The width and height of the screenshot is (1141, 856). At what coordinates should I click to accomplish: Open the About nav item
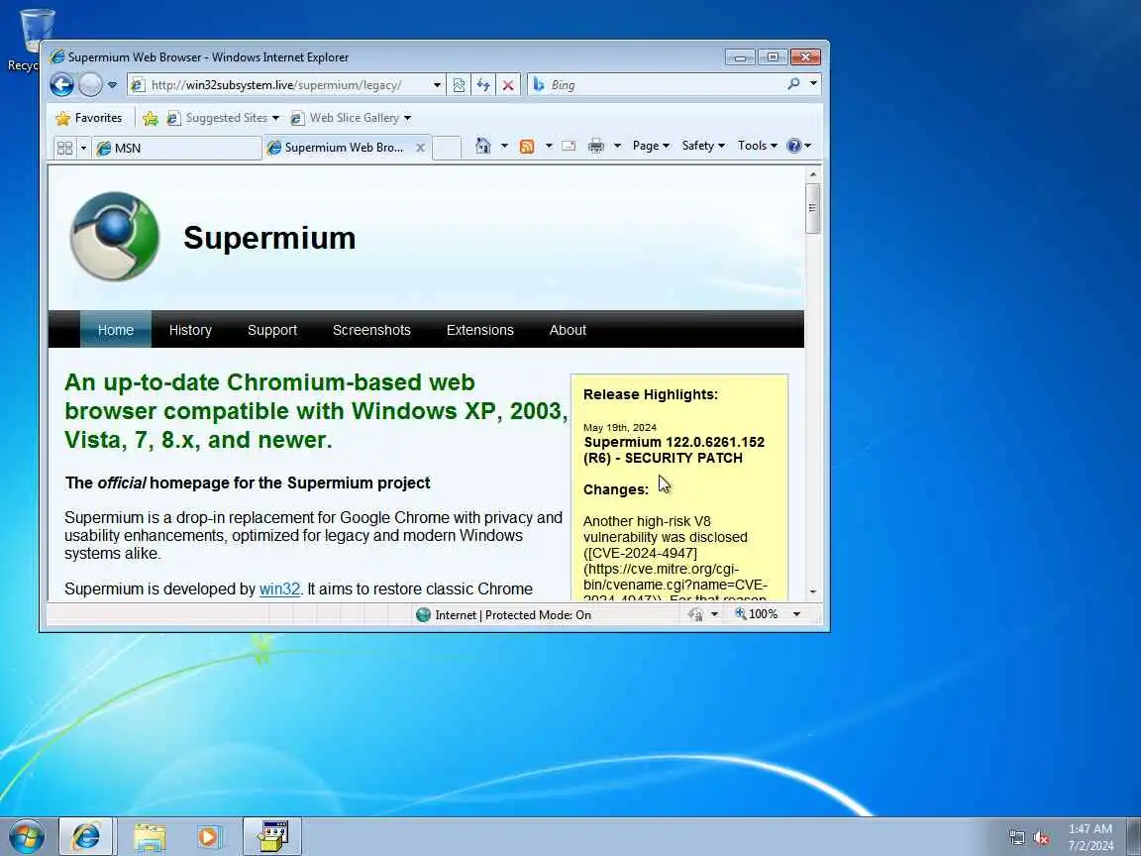tap(568, 330)
